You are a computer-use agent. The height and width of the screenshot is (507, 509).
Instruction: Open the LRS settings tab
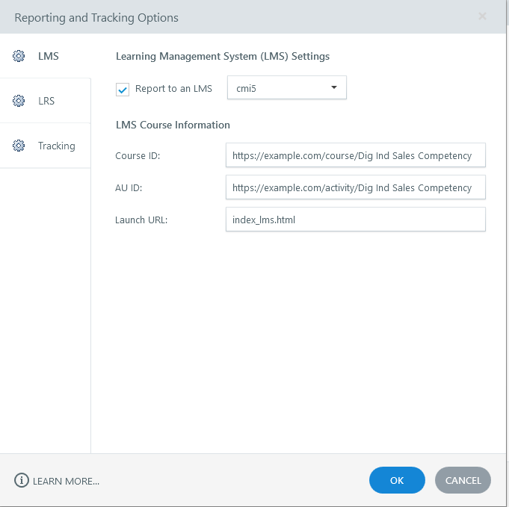[x=46, y=101]
